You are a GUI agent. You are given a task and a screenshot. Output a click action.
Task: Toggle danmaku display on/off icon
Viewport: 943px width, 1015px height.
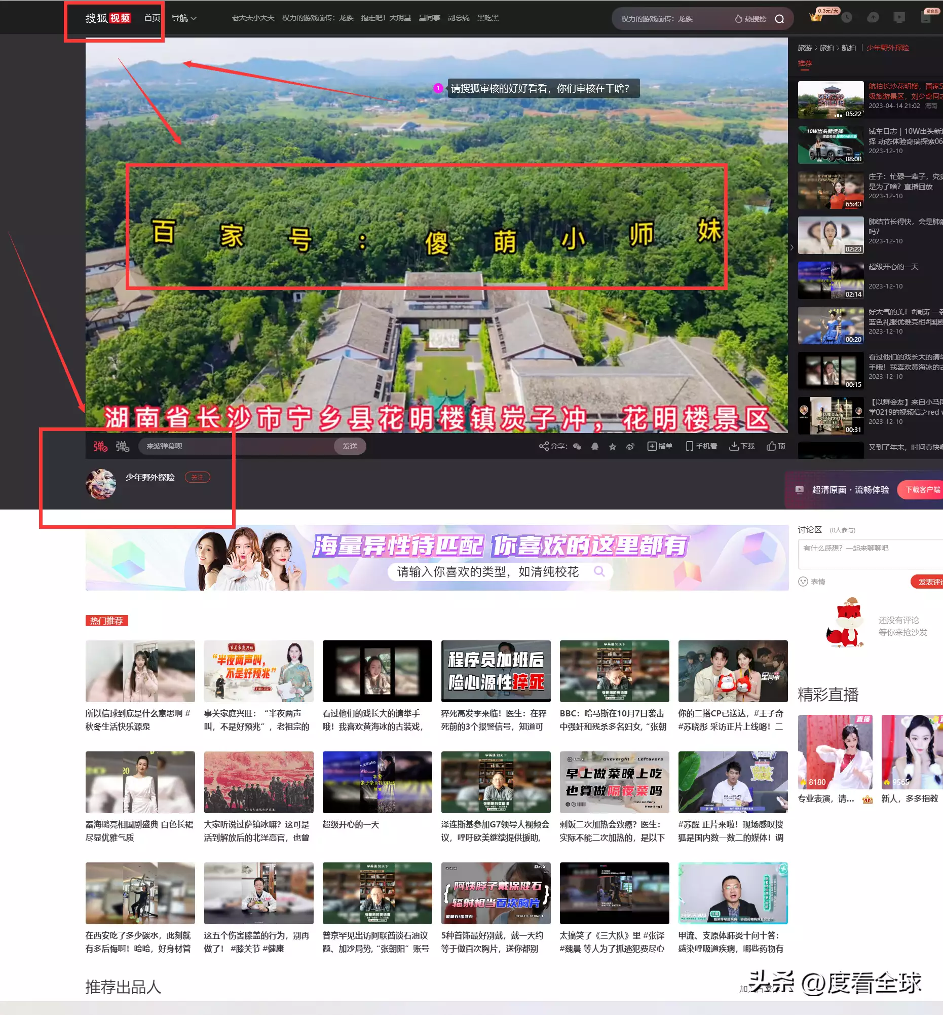(x=100, y=446)
